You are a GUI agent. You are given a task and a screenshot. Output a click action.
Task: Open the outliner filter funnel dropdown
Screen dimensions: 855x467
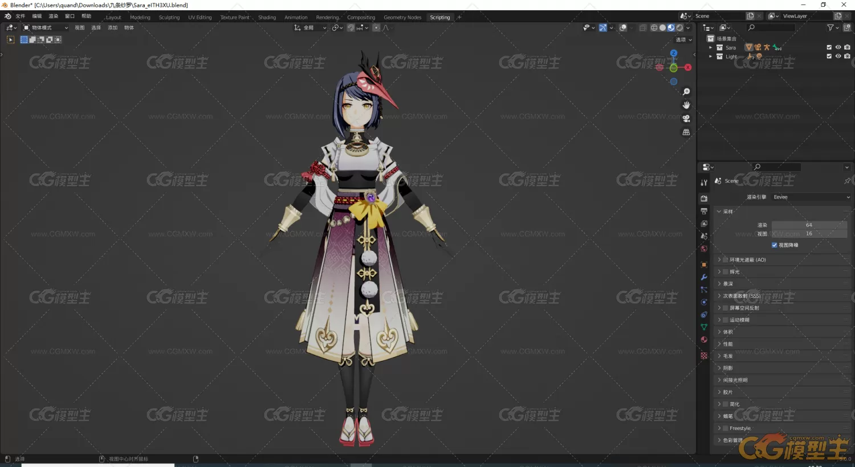(x=833, y=27)
